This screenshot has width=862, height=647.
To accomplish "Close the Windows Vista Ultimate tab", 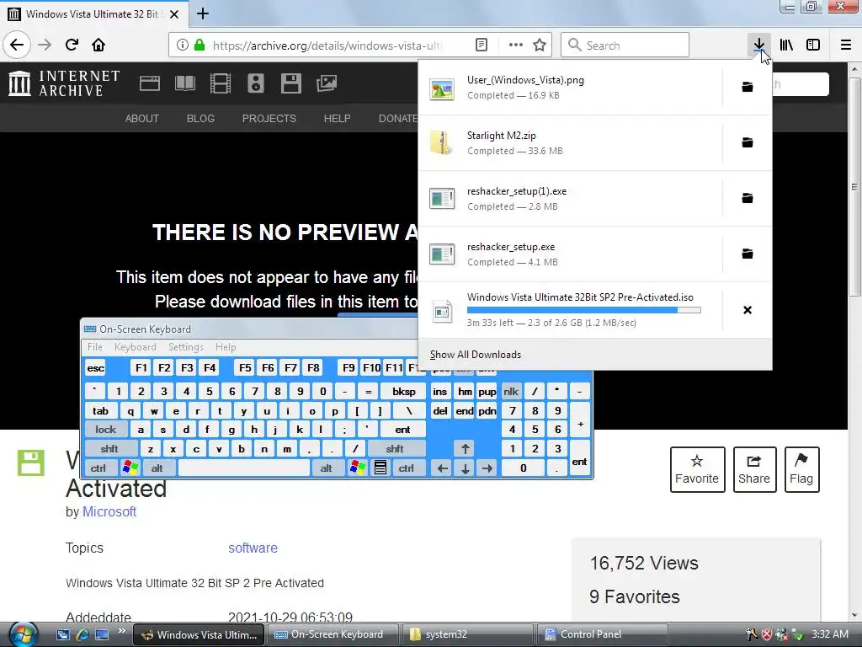I will point(174,14).
